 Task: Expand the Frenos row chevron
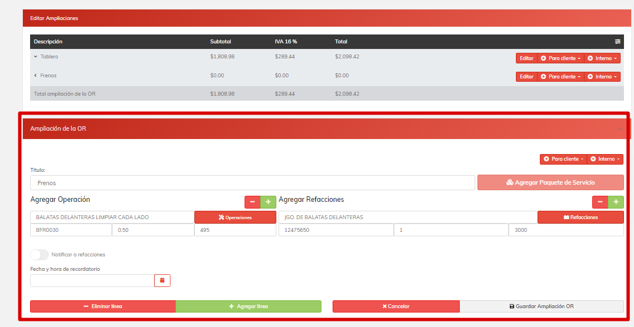tap(36, 76)
